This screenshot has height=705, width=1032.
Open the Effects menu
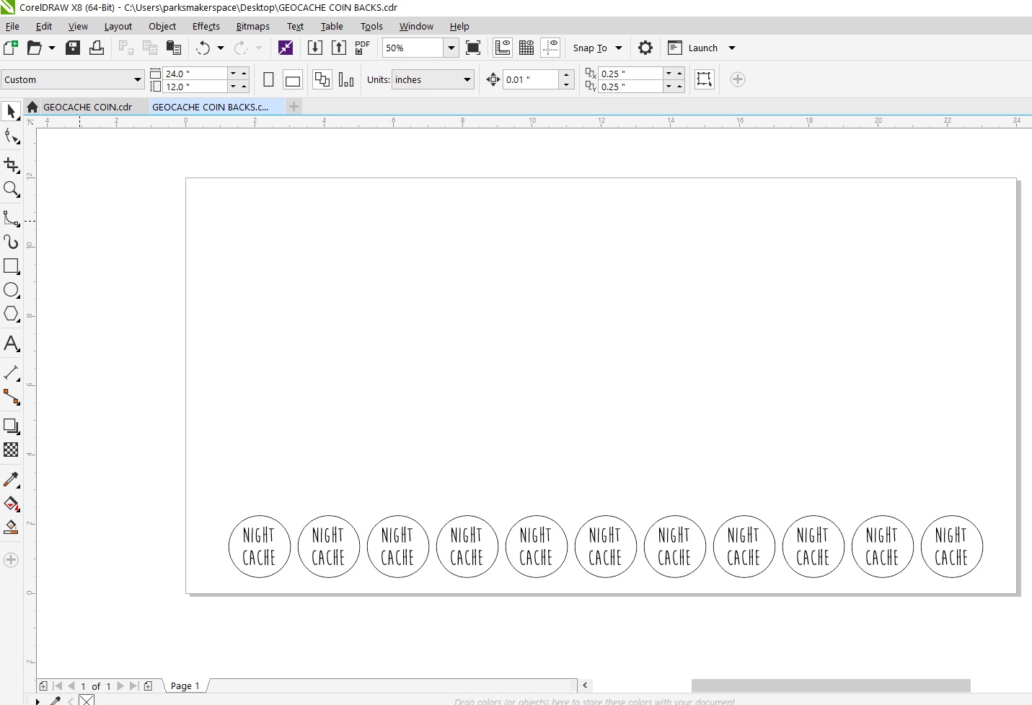click(x=206, y=27)
